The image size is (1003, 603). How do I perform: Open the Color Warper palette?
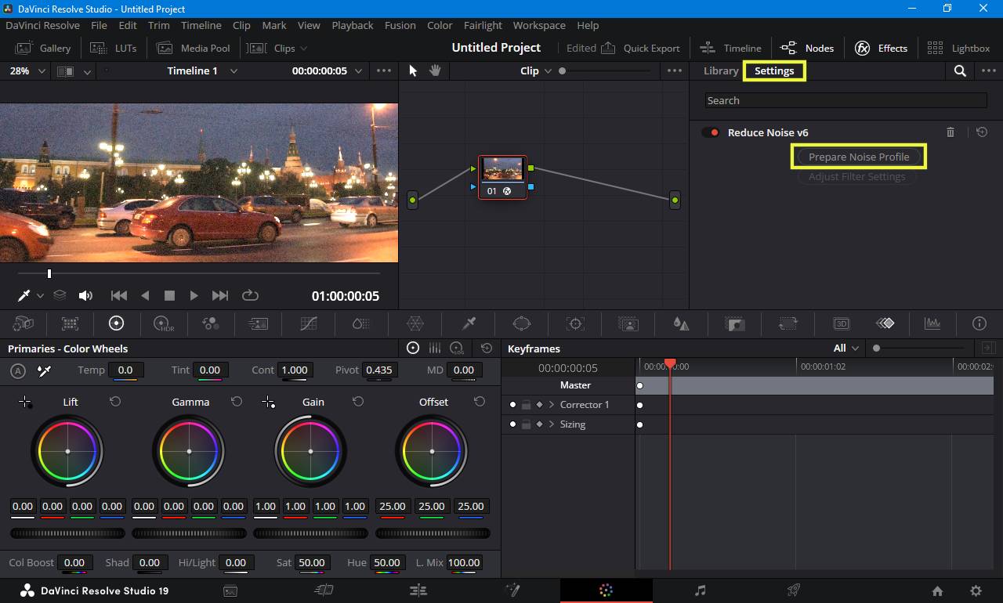[x=415, y=323]
